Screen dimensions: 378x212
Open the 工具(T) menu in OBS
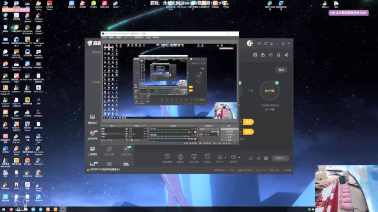pos(148,38)
